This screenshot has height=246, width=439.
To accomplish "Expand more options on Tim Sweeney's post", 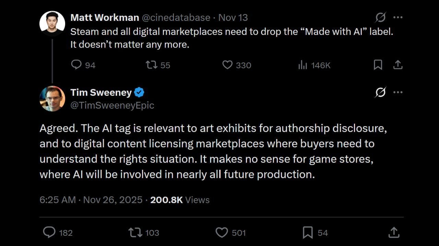I will tap(398, 92).
